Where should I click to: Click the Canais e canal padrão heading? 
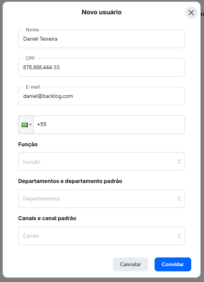[x=47, y=218]
